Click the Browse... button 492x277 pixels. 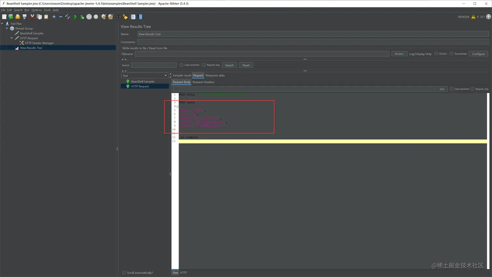(x=399, y=54)
